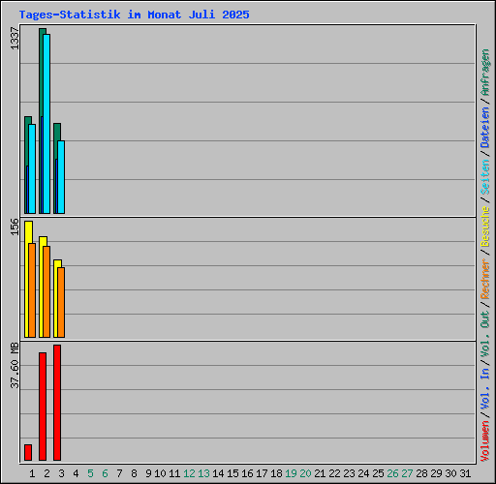Click the small red Volumen bar for day 1
Screen dimensions: 496x484
[28, 452]
